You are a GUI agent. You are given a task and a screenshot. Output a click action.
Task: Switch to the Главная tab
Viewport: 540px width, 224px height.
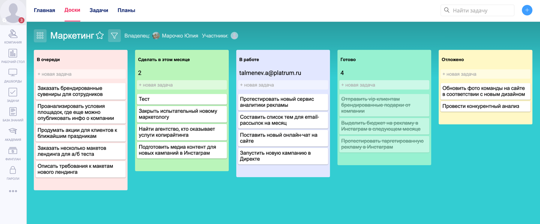[x=44, y=10]
